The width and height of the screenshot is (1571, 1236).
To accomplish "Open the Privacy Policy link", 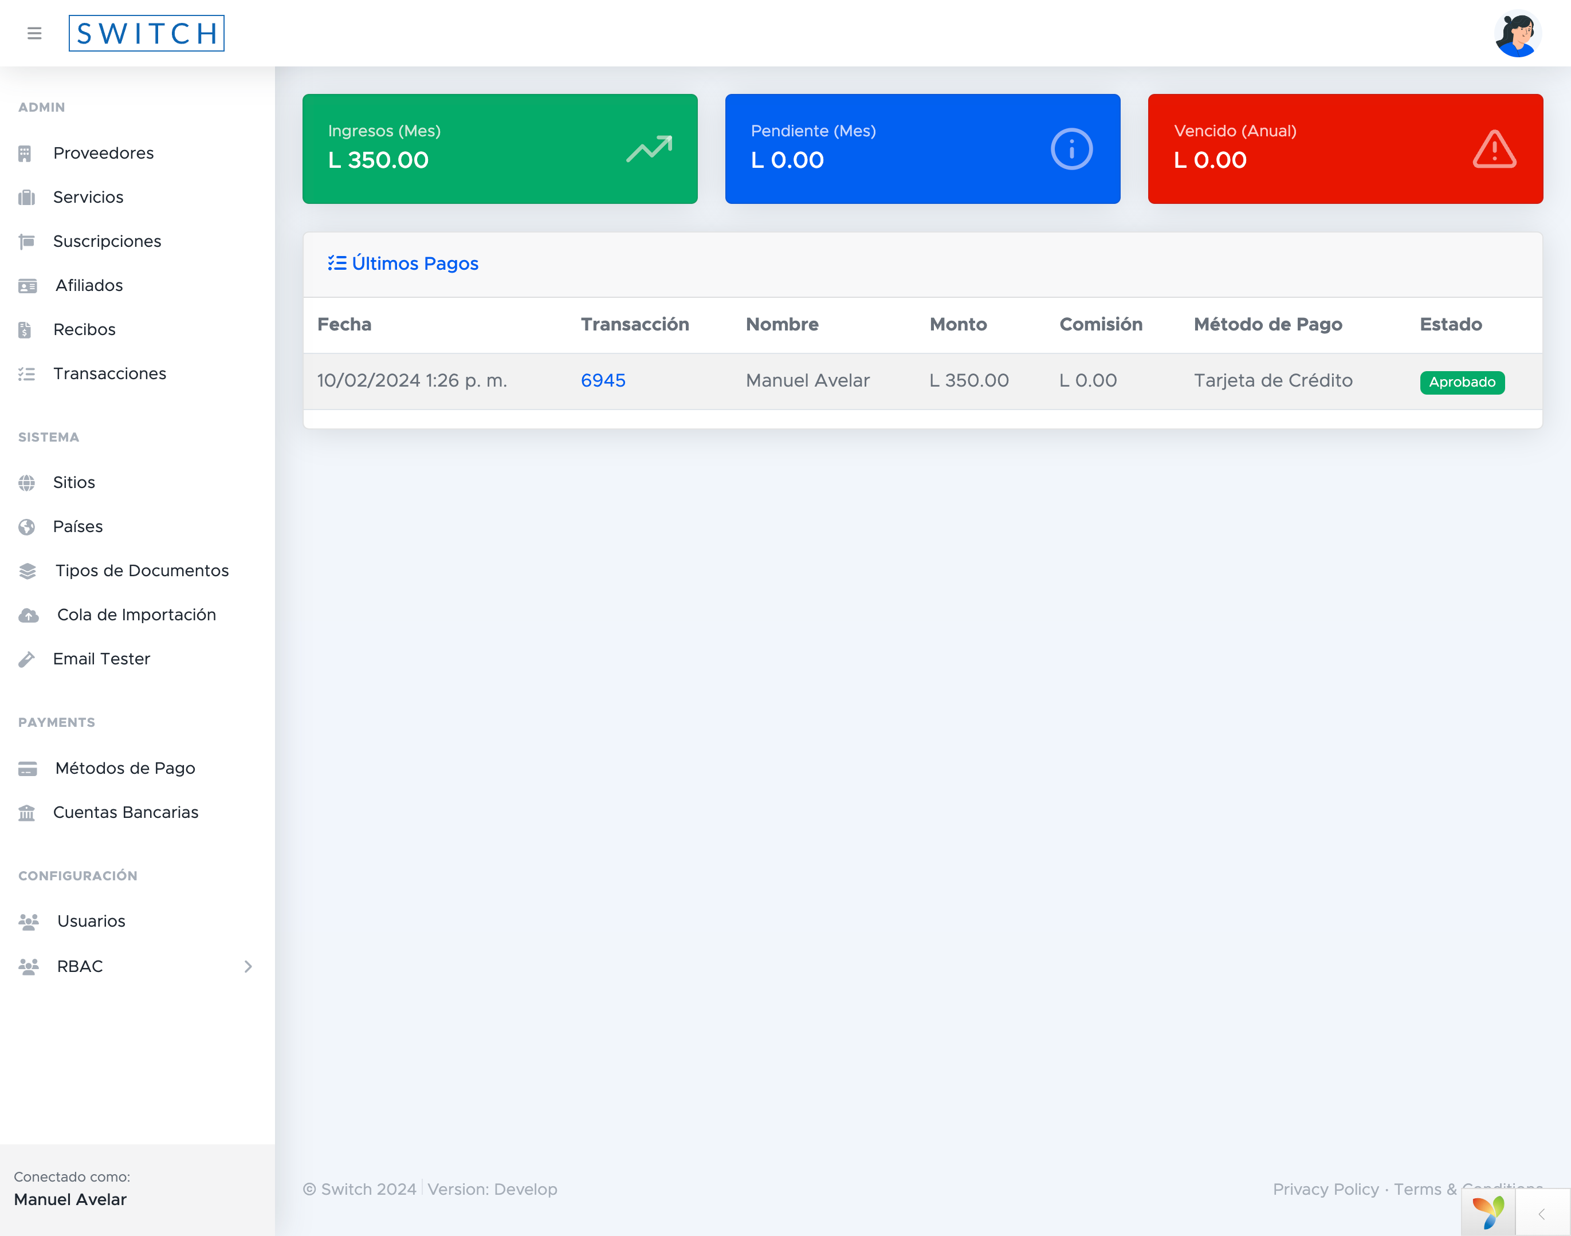I will 1326,1190.
